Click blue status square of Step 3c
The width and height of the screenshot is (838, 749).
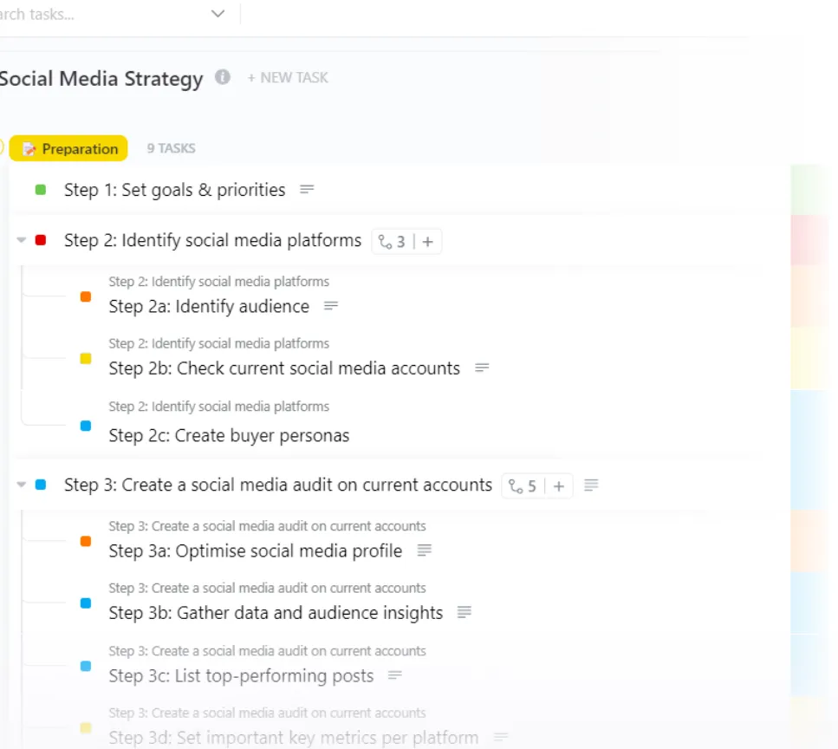coord(86,666)
